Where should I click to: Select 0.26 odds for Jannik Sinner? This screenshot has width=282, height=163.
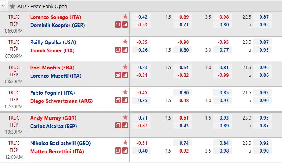[141, 50]
